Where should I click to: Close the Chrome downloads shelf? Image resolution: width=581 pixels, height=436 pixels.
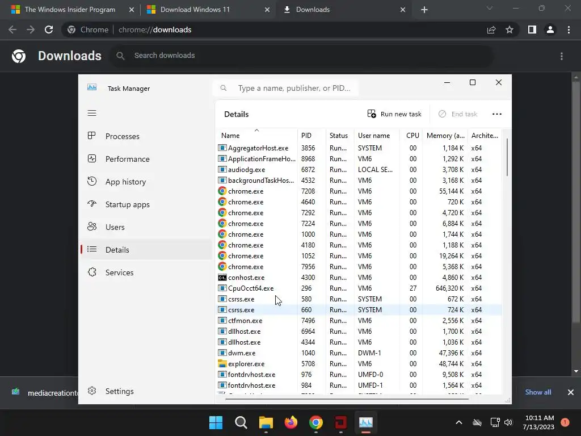[x=571, y=392]
